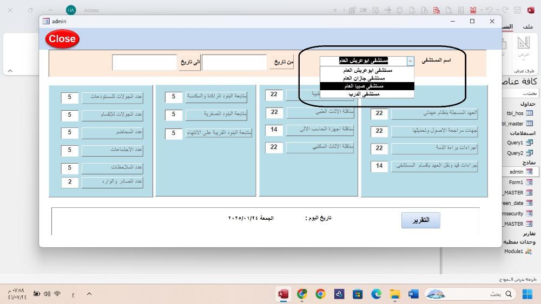Click the من تاريخ date input box

[x=234, y=62]
